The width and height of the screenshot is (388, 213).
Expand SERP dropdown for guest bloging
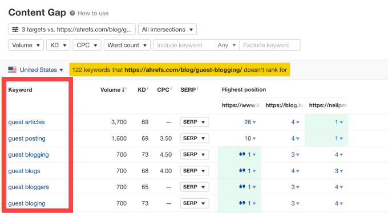[195, 203]
